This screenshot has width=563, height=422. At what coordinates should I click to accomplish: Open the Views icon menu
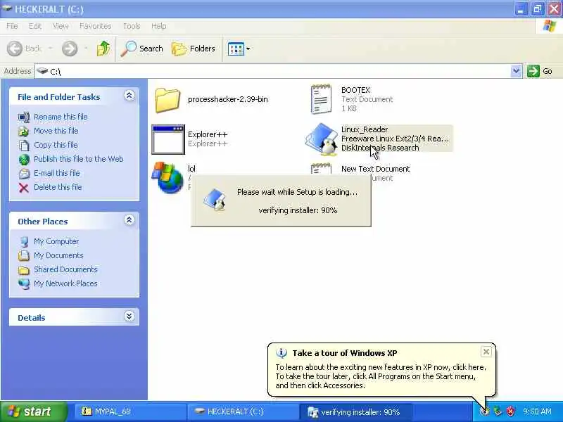tap(239, 49)
